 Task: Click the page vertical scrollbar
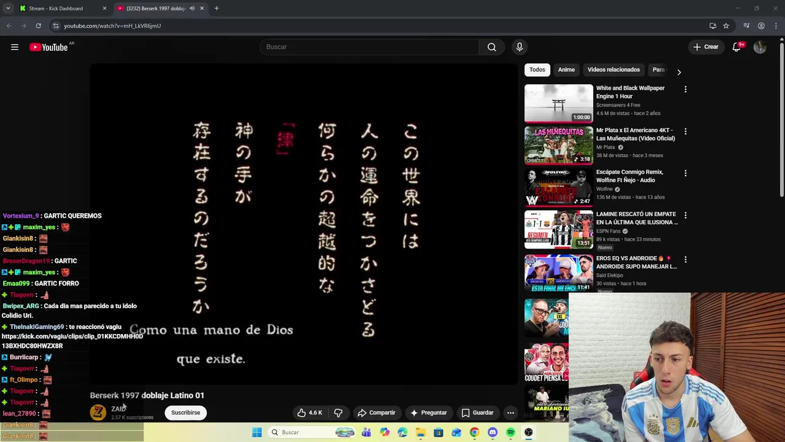[781, 120]
